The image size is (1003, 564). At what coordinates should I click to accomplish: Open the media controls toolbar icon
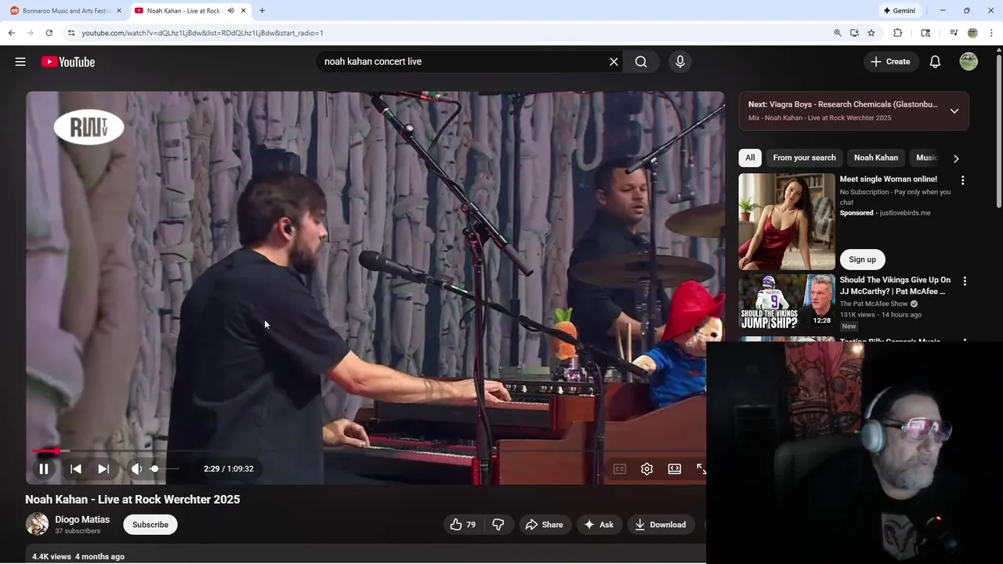(x=954, y=33)
